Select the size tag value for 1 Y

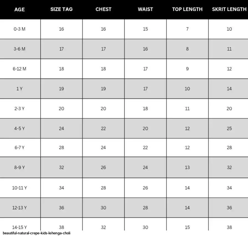coord(61,89)
